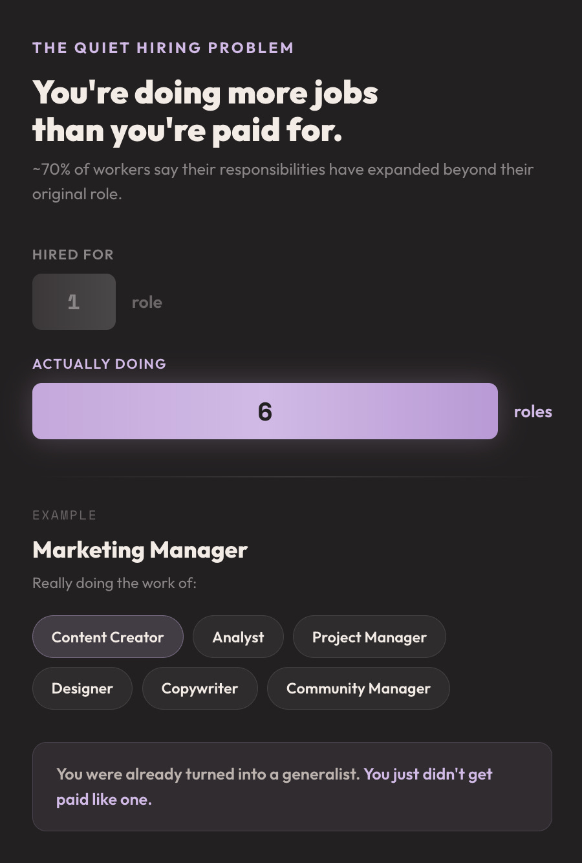582x863 pixels.
Task: Click the Copywriter chip
Action: tap(200, 688)
